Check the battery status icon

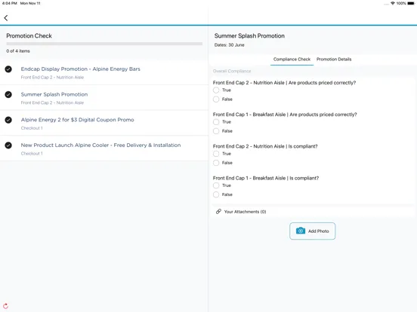pyautogui.click(x=411, y=3)
